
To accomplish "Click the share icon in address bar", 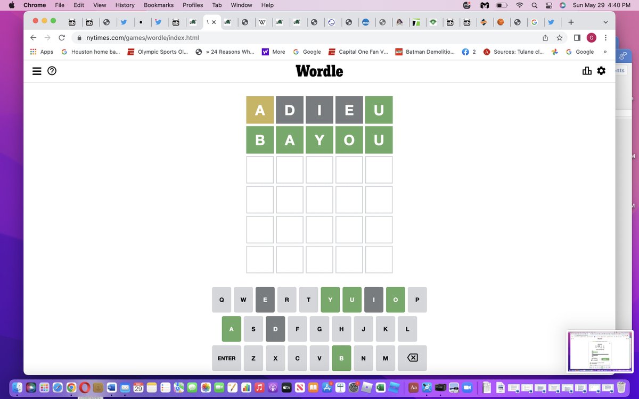I will tap(545, 38).
